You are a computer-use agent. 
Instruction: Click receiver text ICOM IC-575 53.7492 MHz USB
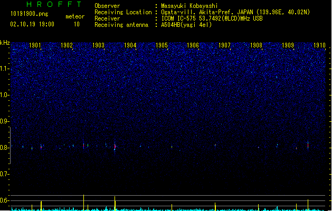tap(212, 18)
